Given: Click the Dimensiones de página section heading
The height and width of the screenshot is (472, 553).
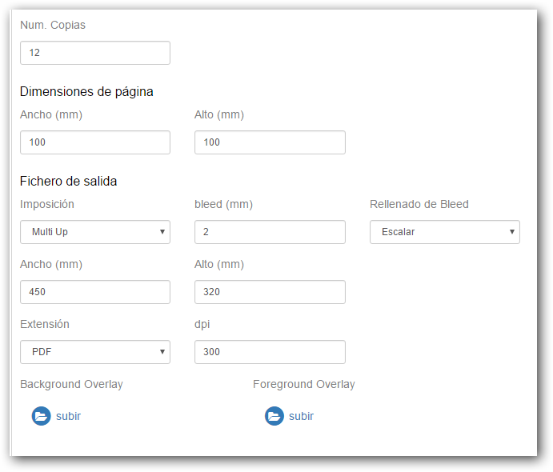Looking at the screenshot, I should tap(86, 92).
